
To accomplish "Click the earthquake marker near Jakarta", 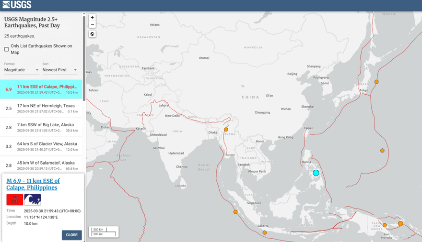I will [265, 232].
